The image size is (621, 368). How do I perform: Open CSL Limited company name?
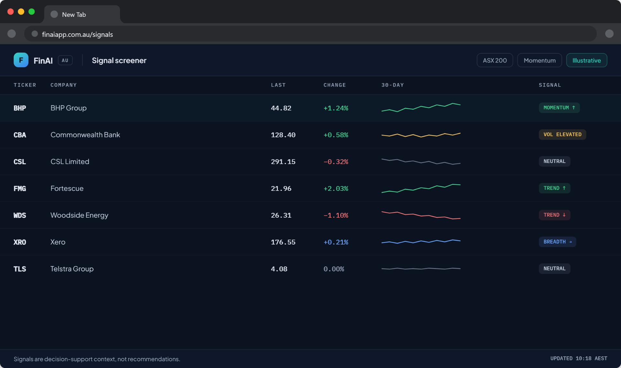tap(70, 162)
